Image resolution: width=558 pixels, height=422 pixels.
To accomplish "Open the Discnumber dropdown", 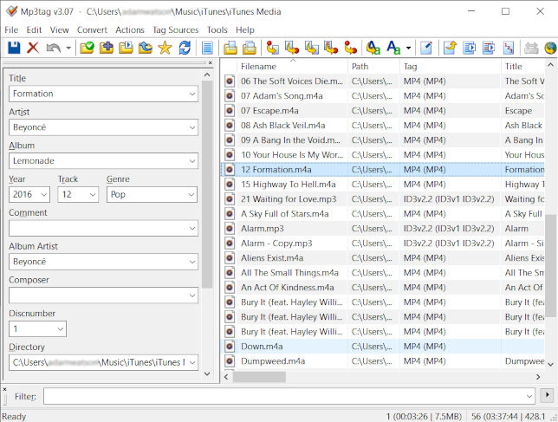I will point(59,329).
